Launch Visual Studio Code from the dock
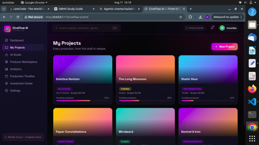 252,102
